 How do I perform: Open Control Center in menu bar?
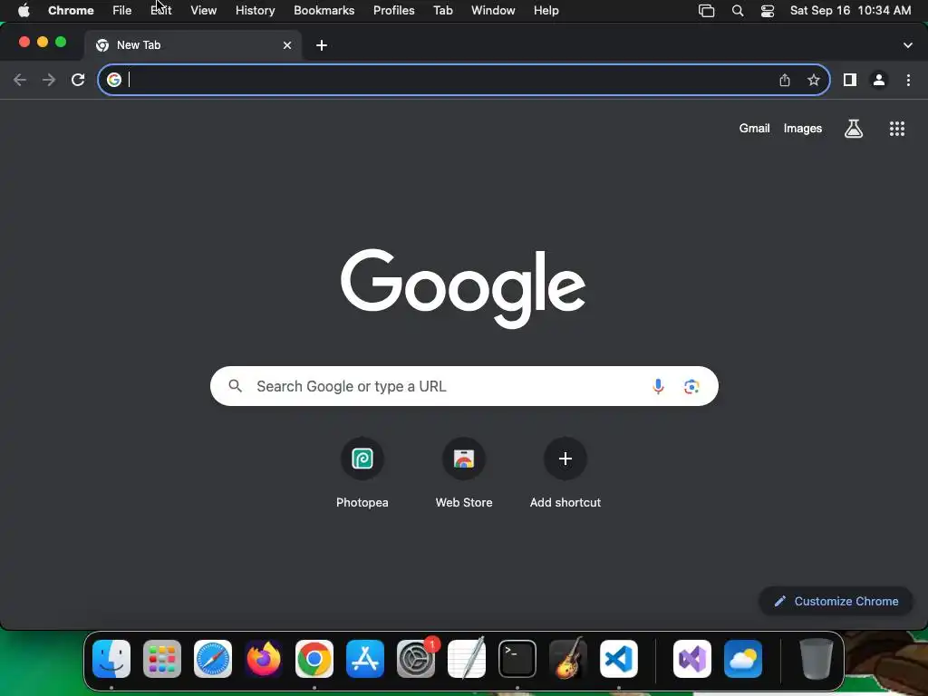[768, 11]
